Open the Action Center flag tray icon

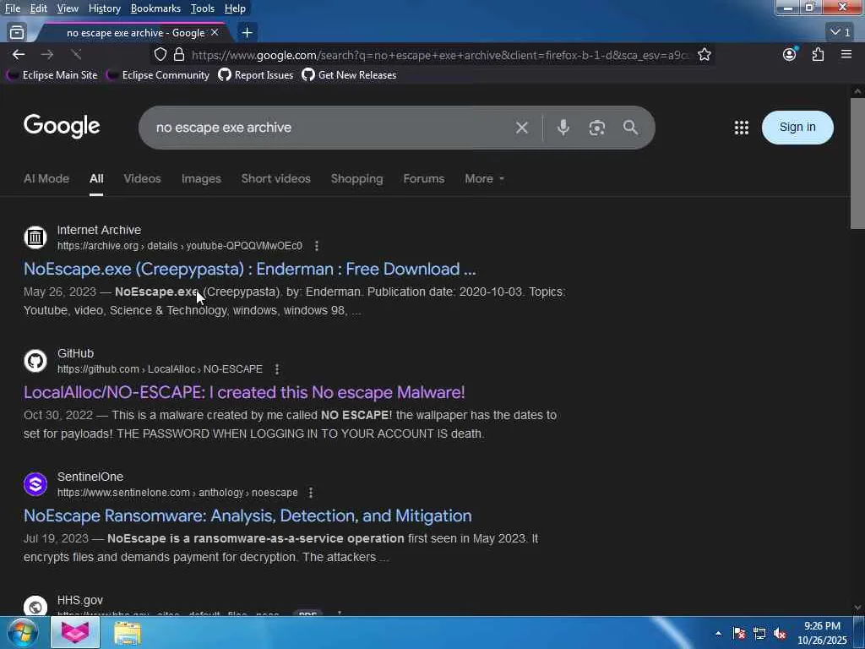point(739,634)
